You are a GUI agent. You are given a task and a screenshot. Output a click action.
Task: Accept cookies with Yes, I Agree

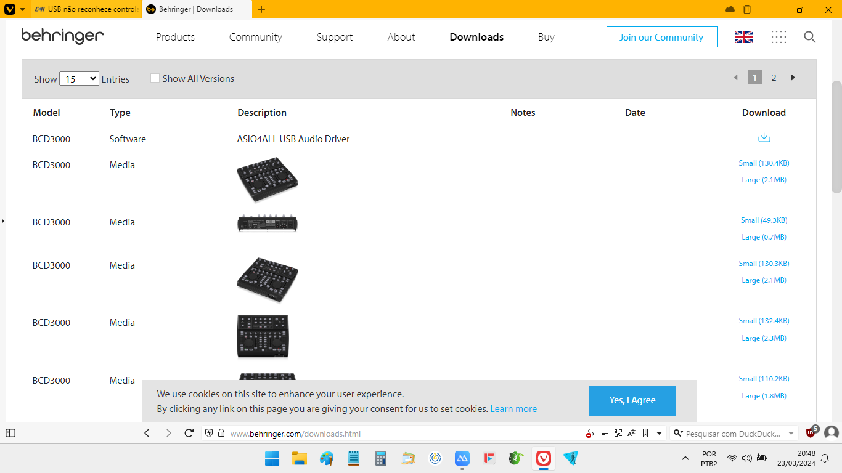point(632,400)
